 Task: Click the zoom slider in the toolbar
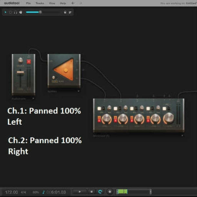click(x=43, y=12)
